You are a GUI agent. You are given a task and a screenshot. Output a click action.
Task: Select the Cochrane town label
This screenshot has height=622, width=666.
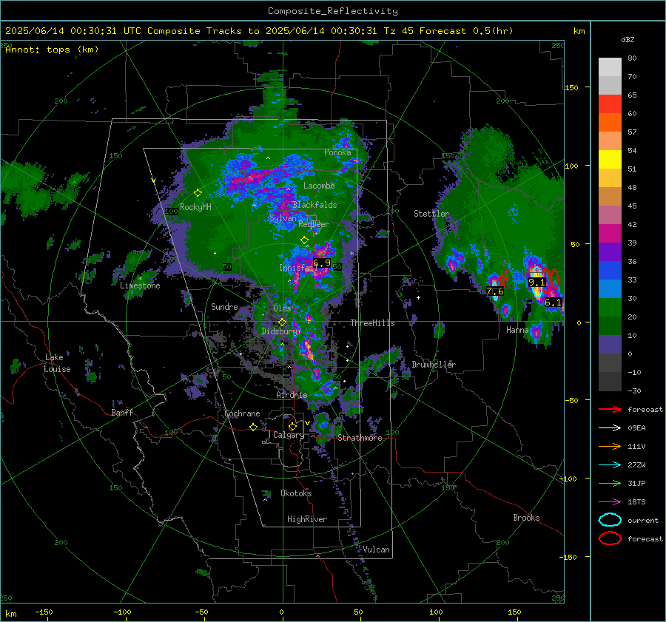pos(242,413)
